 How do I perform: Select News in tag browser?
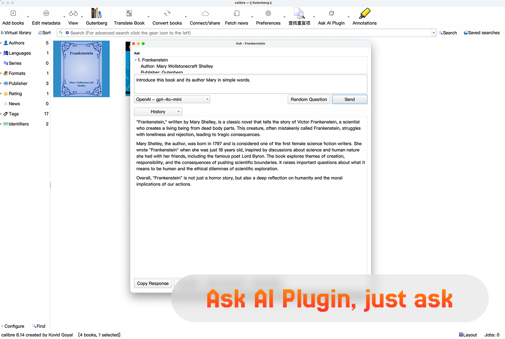click(x=14, y=104)
